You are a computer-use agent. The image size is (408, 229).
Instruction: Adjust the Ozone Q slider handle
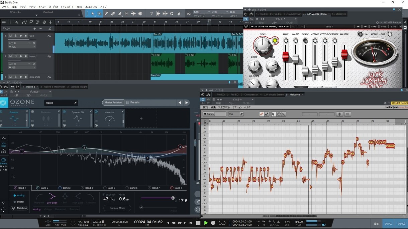pos(173,198)
